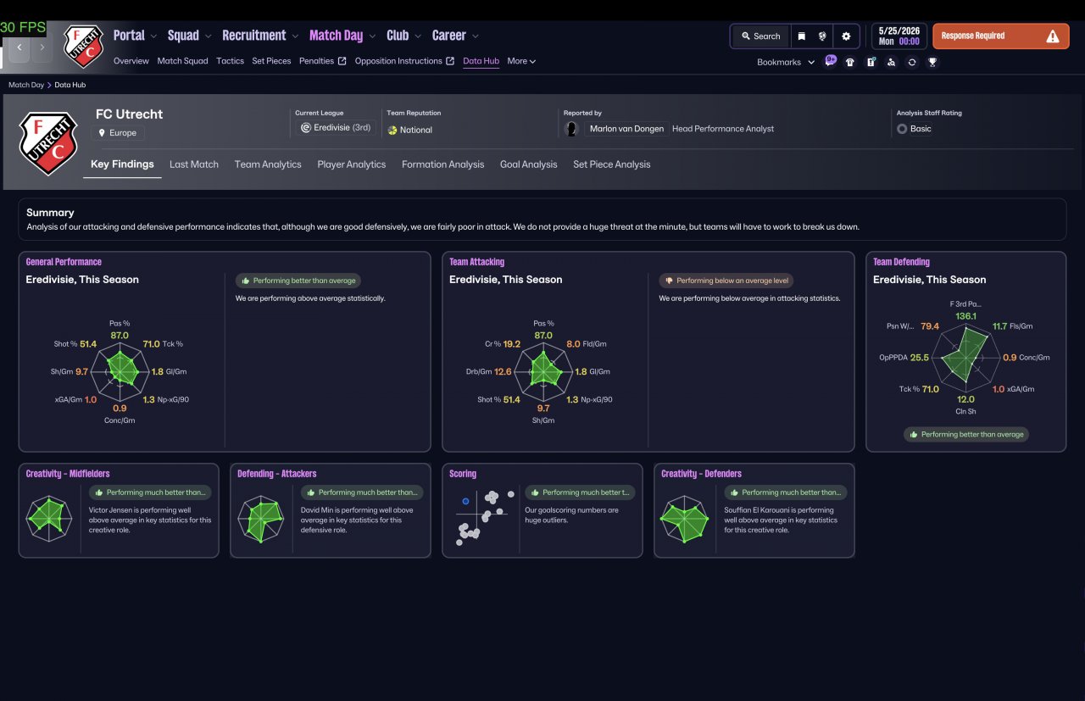
Task: Open the Set Pieces submenu item
Action: (271, 61)
